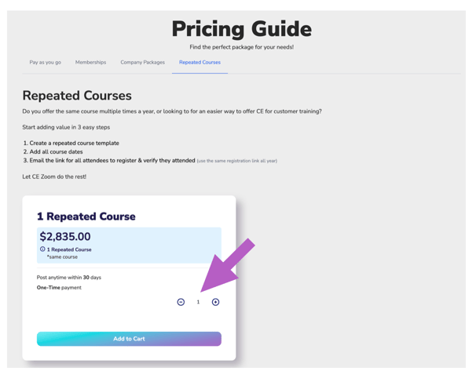The image size is (476, 371).
Task: Click the Pricing Guide page title
Action: pyautogui.click(x=241, y=30)
